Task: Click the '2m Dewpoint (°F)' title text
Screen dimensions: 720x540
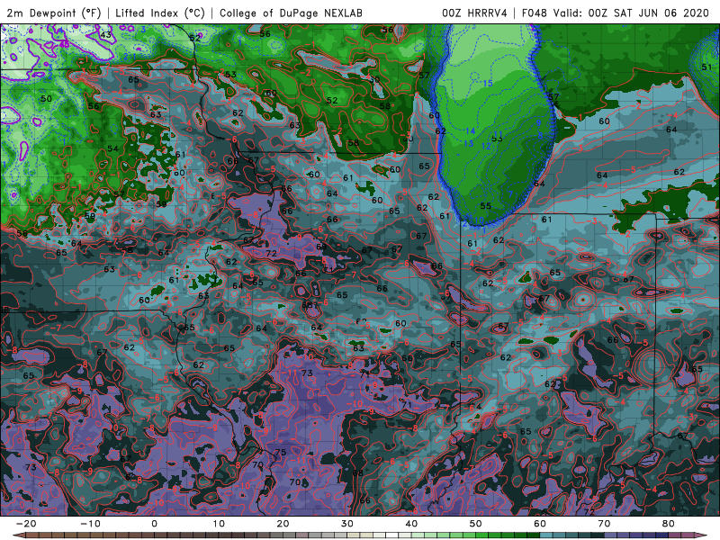Action: coord(53,13)
